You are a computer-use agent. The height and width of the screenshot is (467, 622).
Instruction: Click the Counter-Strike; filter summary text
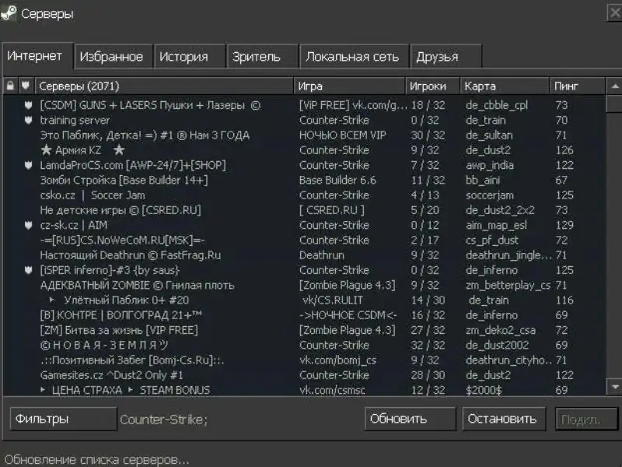point(163,420)
